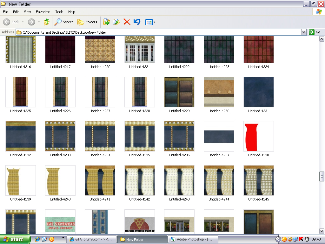Switch to Adobe Photoshop in the taskbar
Image resolution: width=325 pixels, height=244 pixels.
coord(191,239)
